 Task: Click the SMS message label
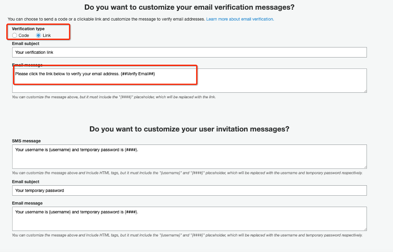pyautogui.click(x=26, y=141)
